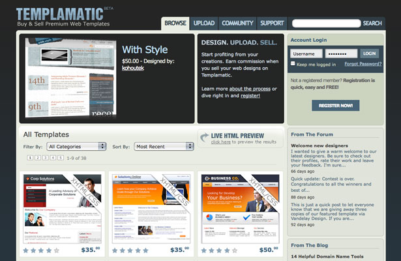The height and width of the screenshot is (261, 401).
Task: Open the about the process link
Action: pyautogui.click(x=250, y=89)
